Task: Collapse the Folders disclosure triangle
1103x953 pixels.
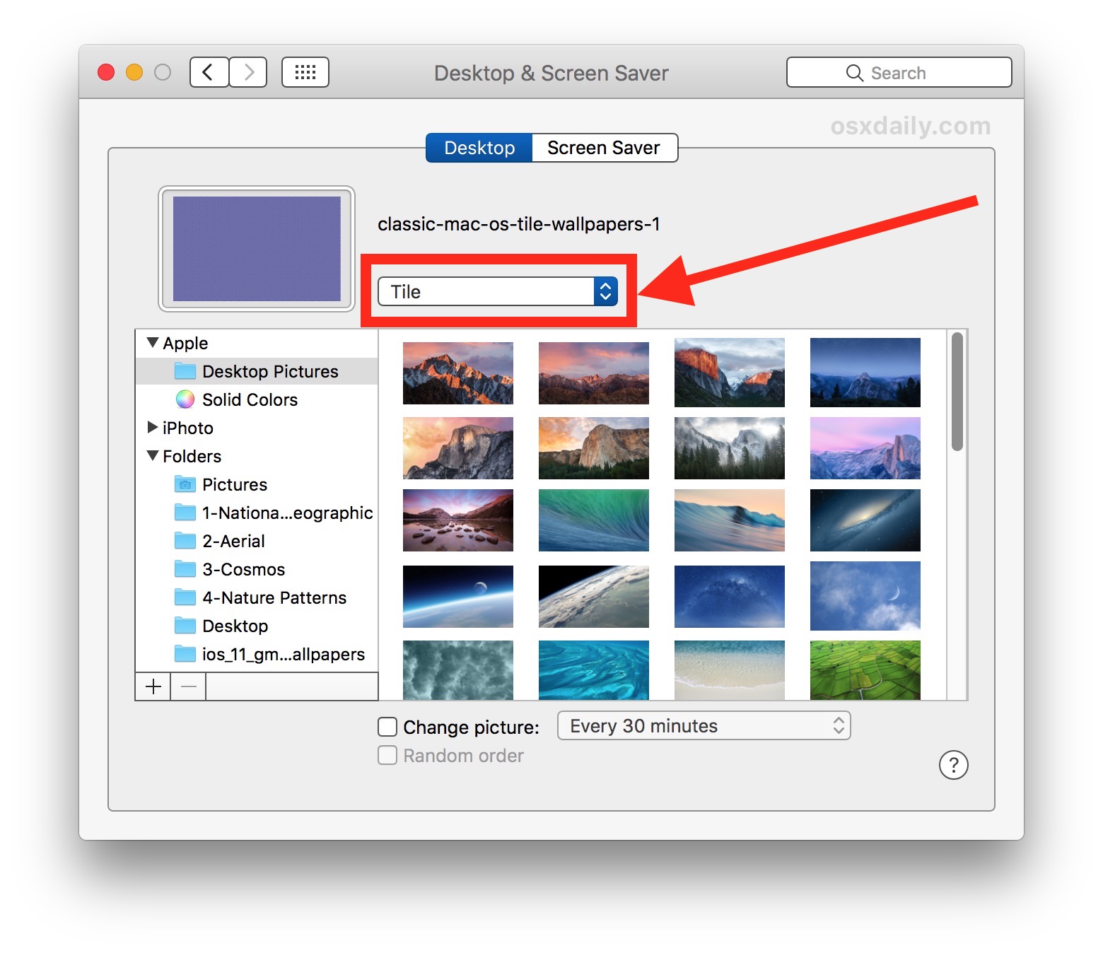Action: point(152,456)
